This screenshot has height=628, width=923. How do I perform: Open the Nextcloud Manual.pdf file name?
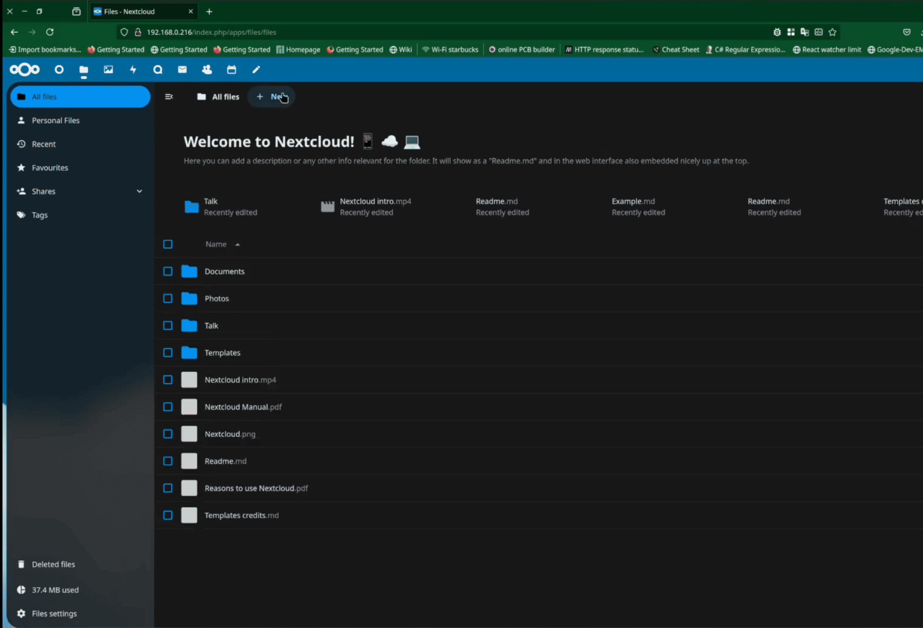point(243,407)
